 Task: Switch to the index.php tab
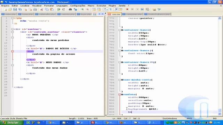click(x=9, y=14)
